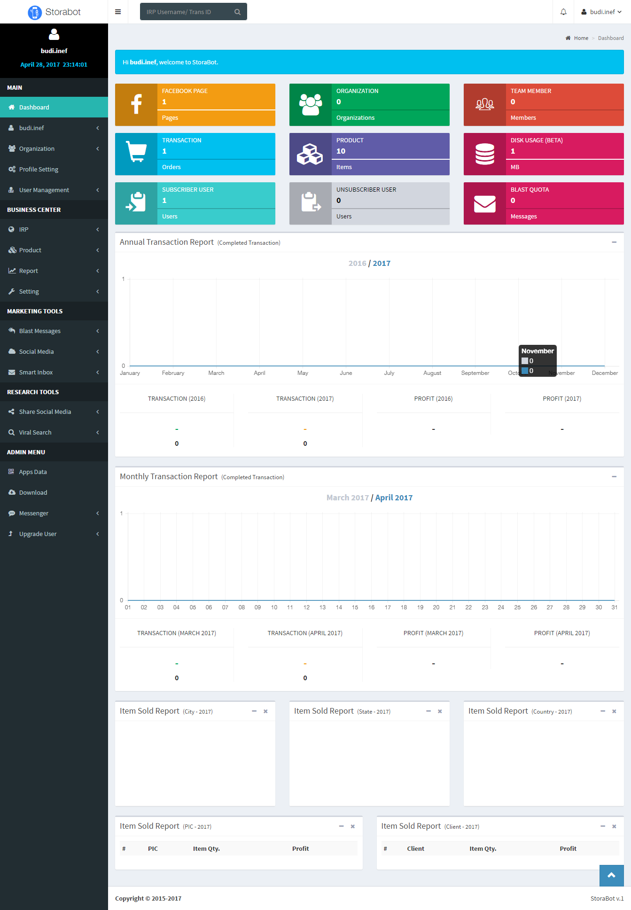Close the Item Sold Report City panel

pos(265,711)
